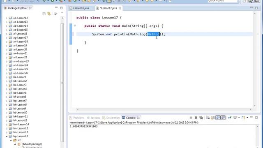
Task: Minimize the editor area
Action: [251, 7]
